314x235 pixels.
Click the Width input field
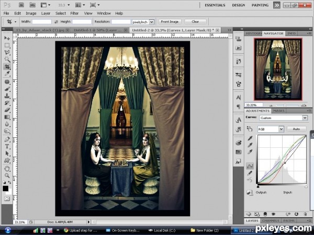pos(42,22)
